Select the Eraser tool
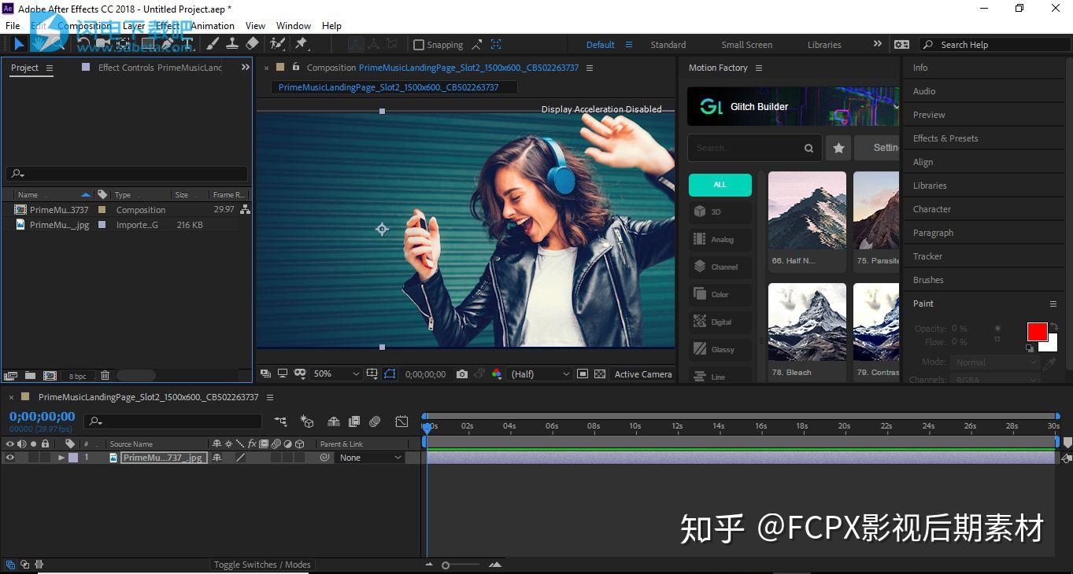Viewport: 1073px width, 574px height. coord(252,45)
